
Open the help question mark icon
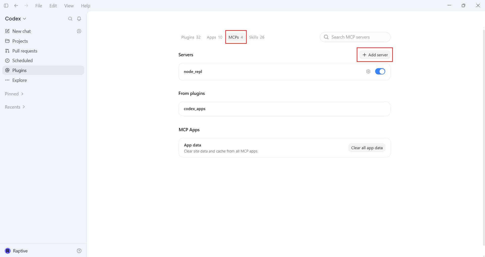pos(79,251)
